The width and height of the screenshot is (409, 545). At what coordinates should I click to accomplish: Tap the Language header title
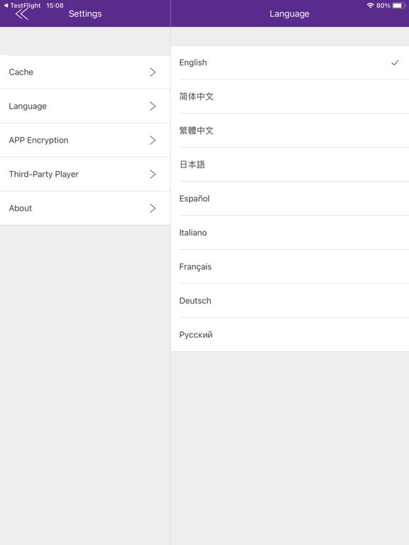[290, 14]
